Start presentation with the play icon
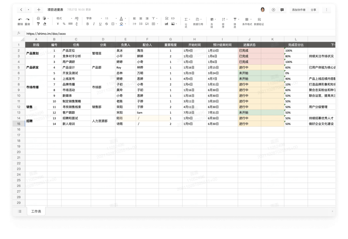This screenshot has height=239, width=348. pyautogui.click(x=273, y=10)
